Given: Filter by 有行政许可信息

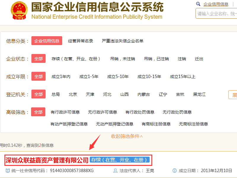Looking at the screenshot, I should pyautogui.click(x=65, y=112).
